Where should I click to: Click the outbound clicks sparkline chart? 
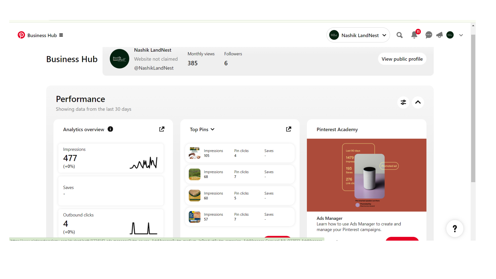tap(143, 228)
